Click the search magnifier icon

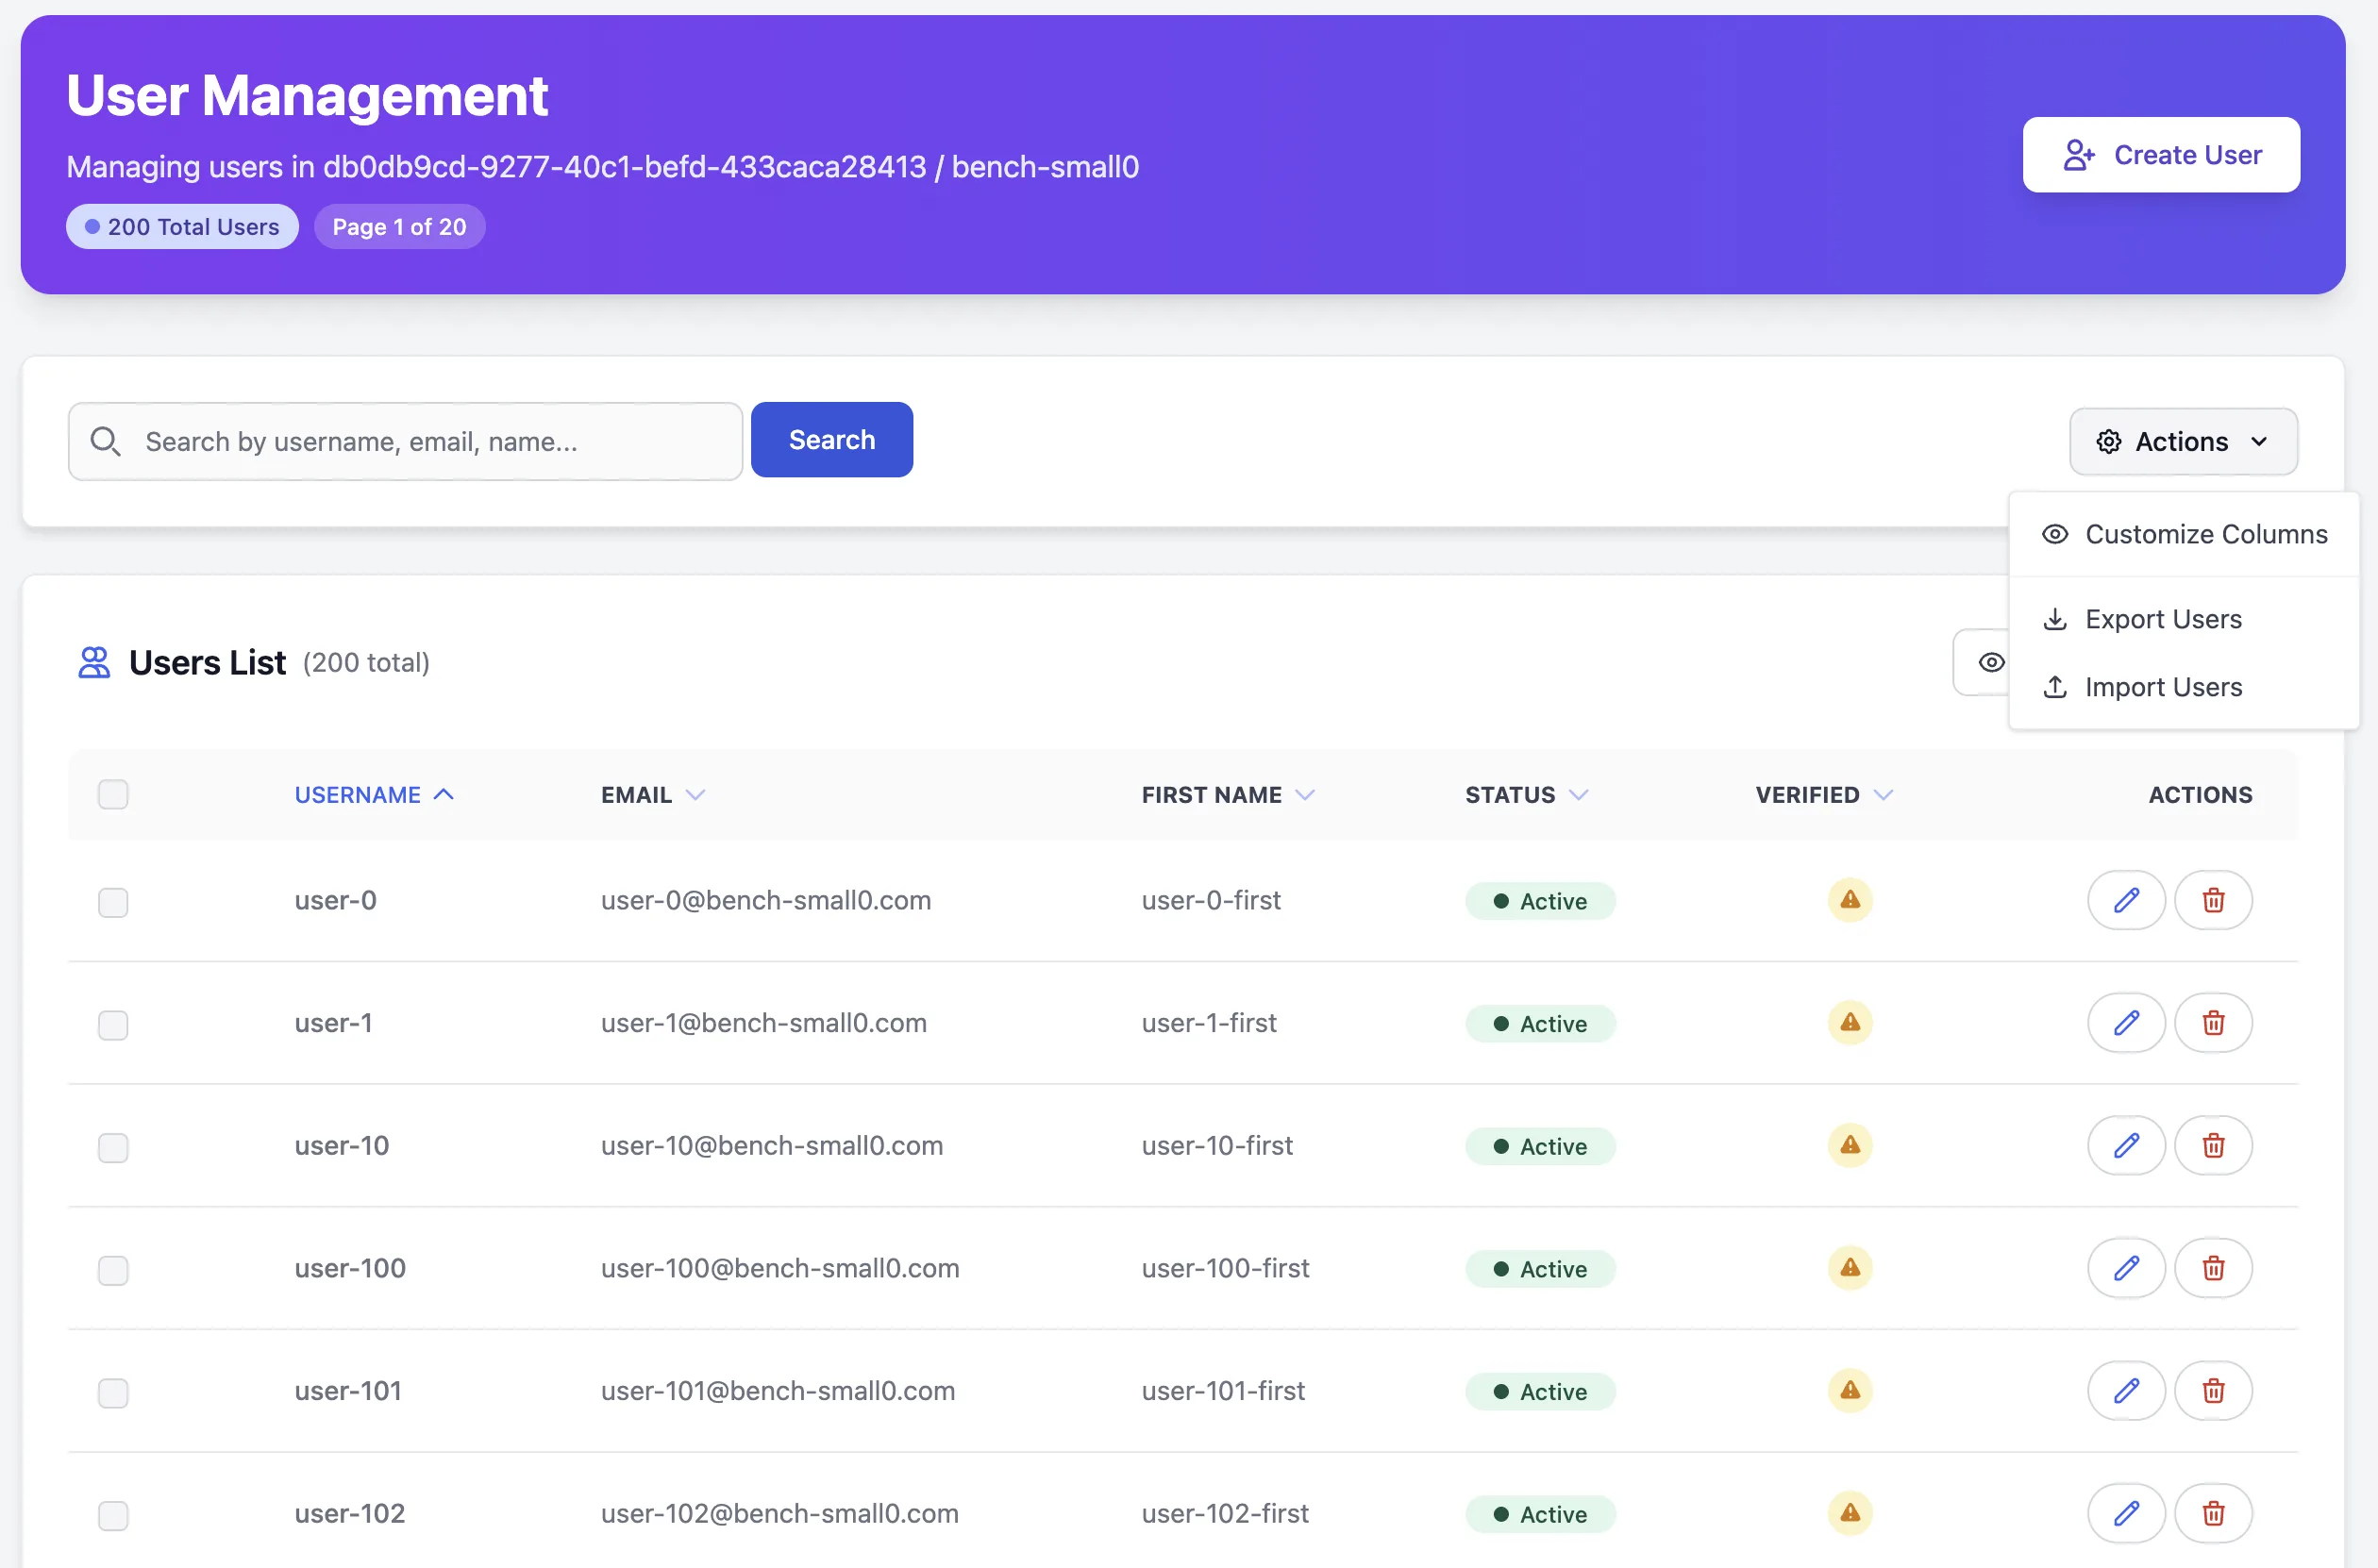(106, 440)
